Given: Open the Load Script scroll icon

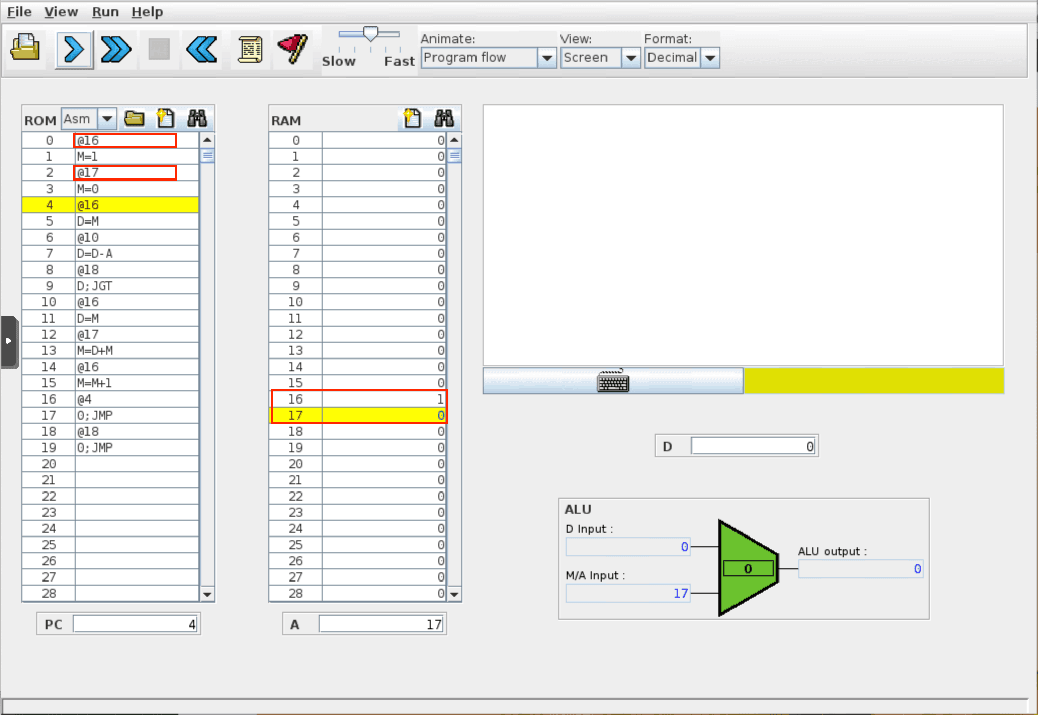Looking at the screenshot, I should (250, 50).
